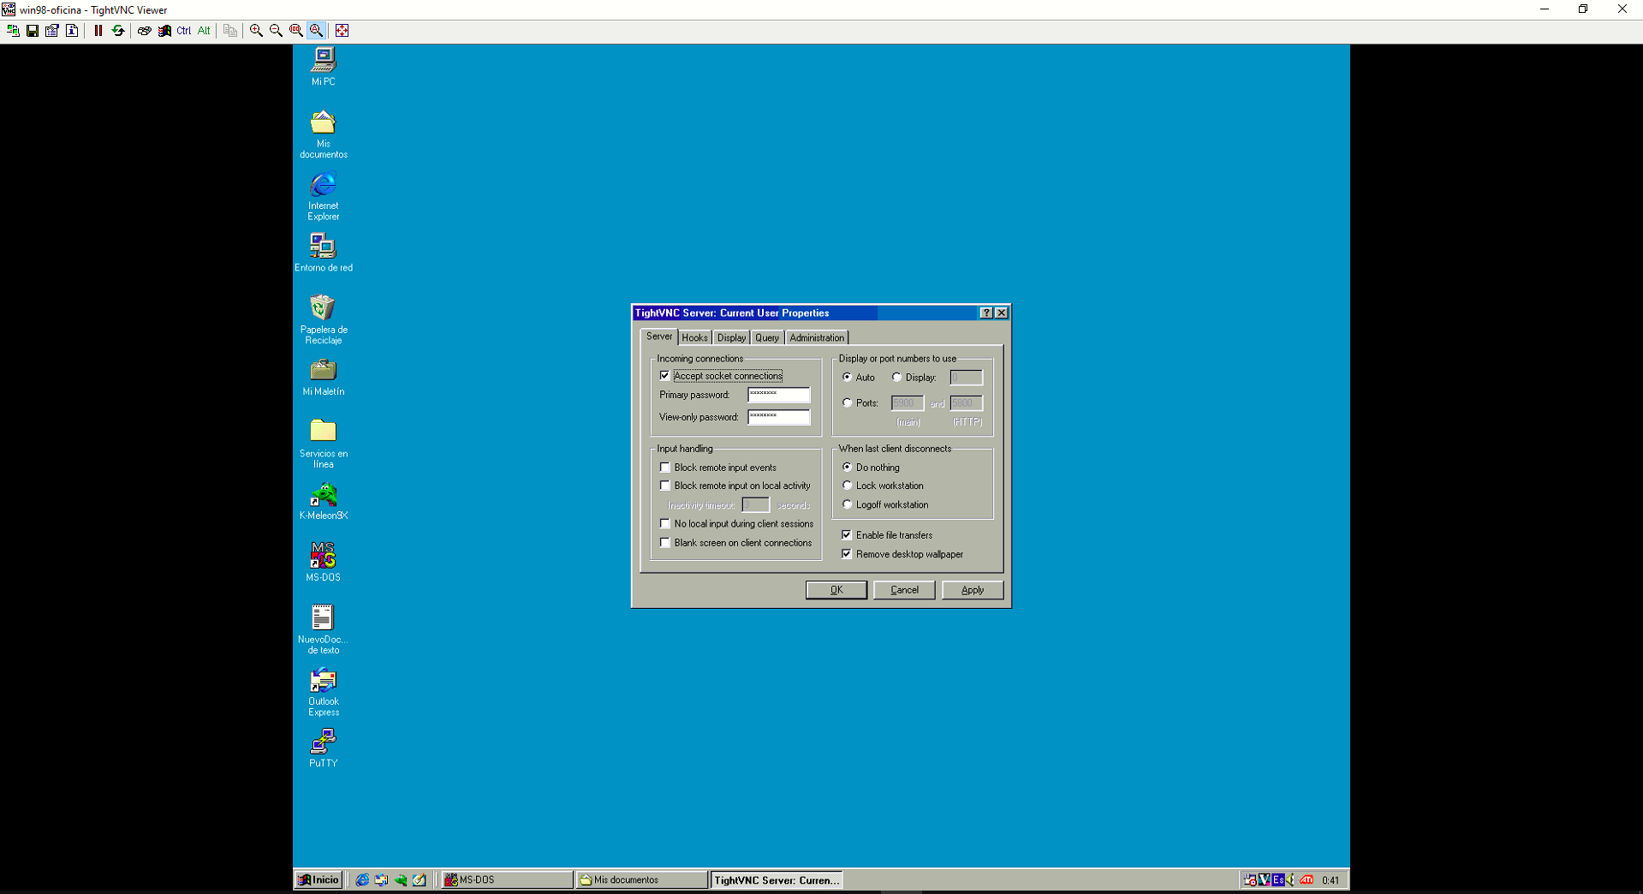Cancel the properties dialog
The height and width of the screenshot is (894, 1643).
(x=904, y=590)
